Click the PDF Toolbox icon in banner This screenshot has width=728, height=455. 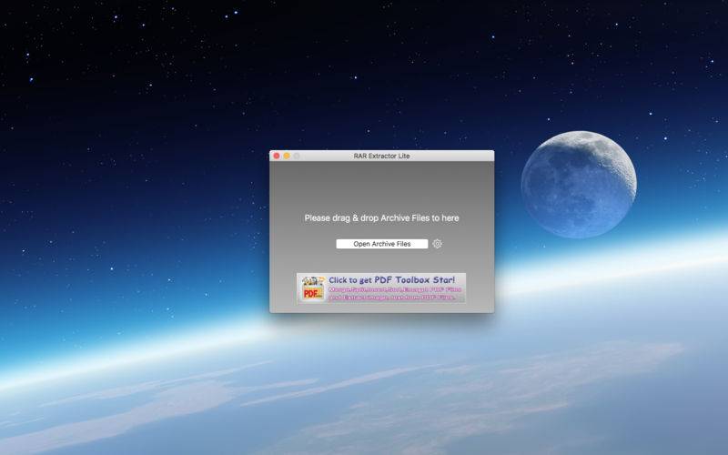pos(312,288)
